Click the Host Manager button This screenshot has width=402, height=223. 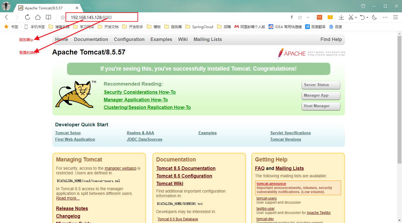click(x=321, y=106)
